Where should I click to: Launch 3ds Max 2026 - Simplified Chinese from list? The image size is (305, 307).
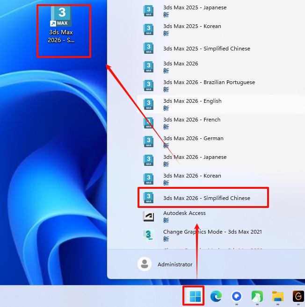point(206,198)
